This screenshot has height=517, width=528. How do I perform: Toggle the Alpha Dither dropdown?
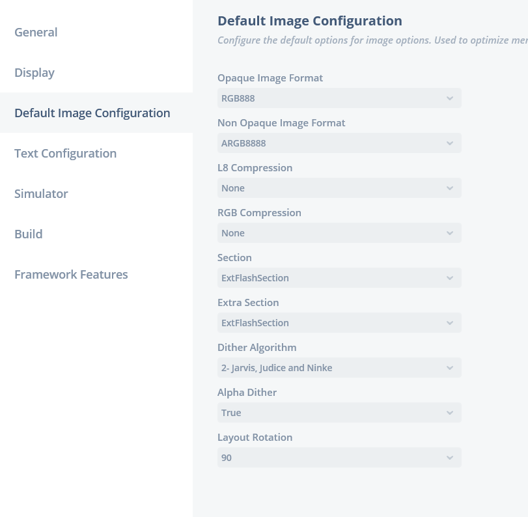coord(339,413)
